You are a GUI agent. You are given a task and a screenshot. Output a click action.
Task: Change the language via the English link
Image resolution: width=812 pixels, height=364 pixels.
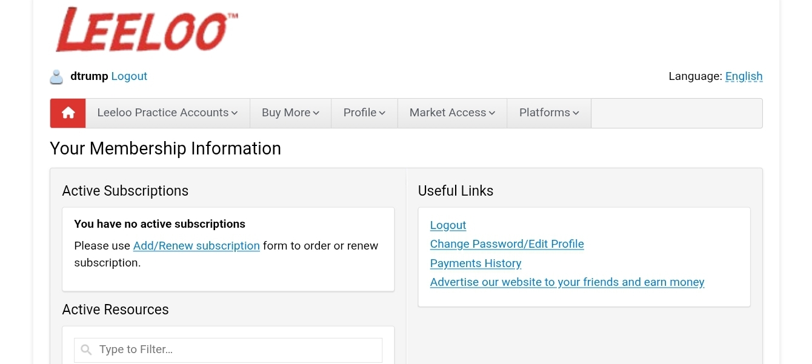pyautogui.click(x=744, y=76)
